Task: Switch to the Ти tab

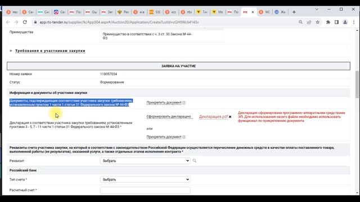Action: coord(202,12)
